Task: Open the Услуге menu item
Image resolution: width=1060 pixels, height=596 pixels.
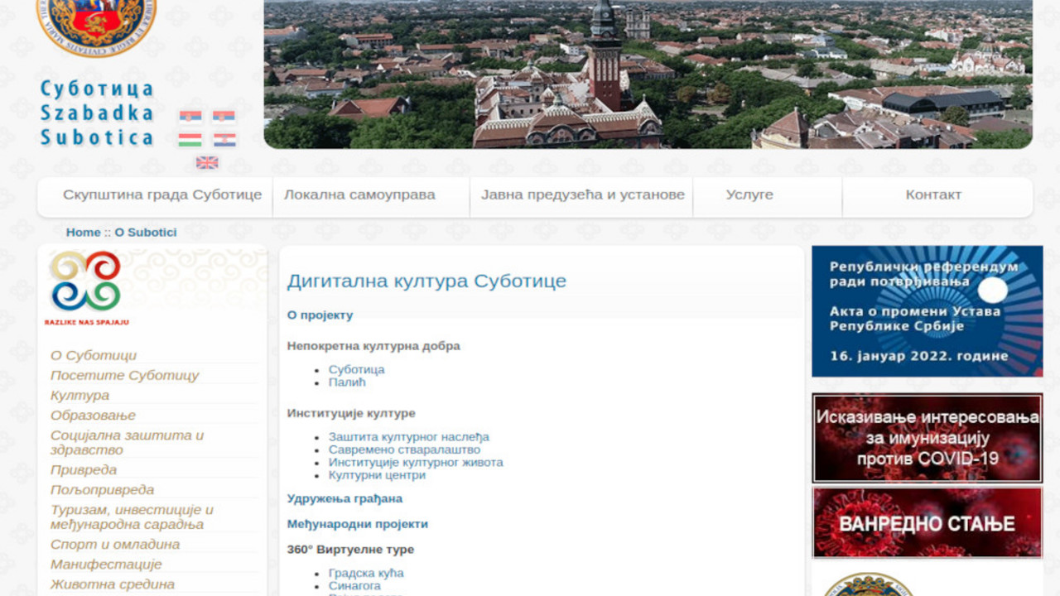Action: pyautogui.click(x=749, y=195)
